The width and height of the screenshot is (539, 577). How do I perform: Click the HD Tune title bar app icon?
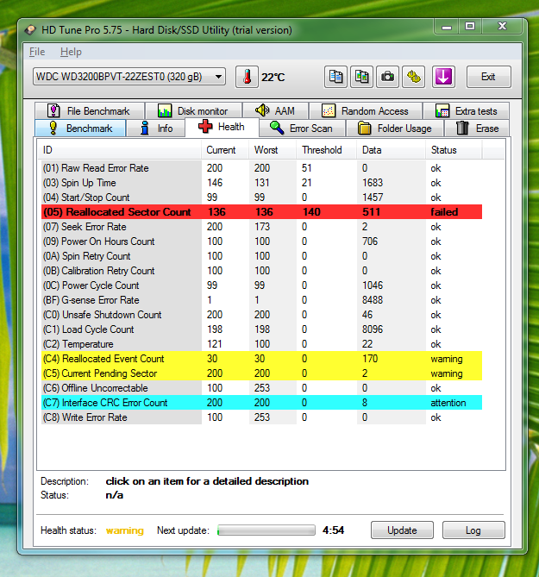pos(30,30)
